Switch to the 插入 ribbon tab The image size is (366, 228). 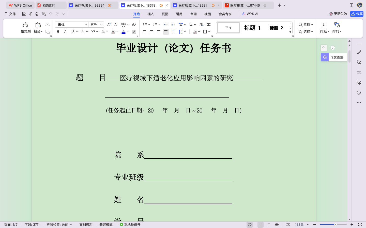[x=150, y=14]
